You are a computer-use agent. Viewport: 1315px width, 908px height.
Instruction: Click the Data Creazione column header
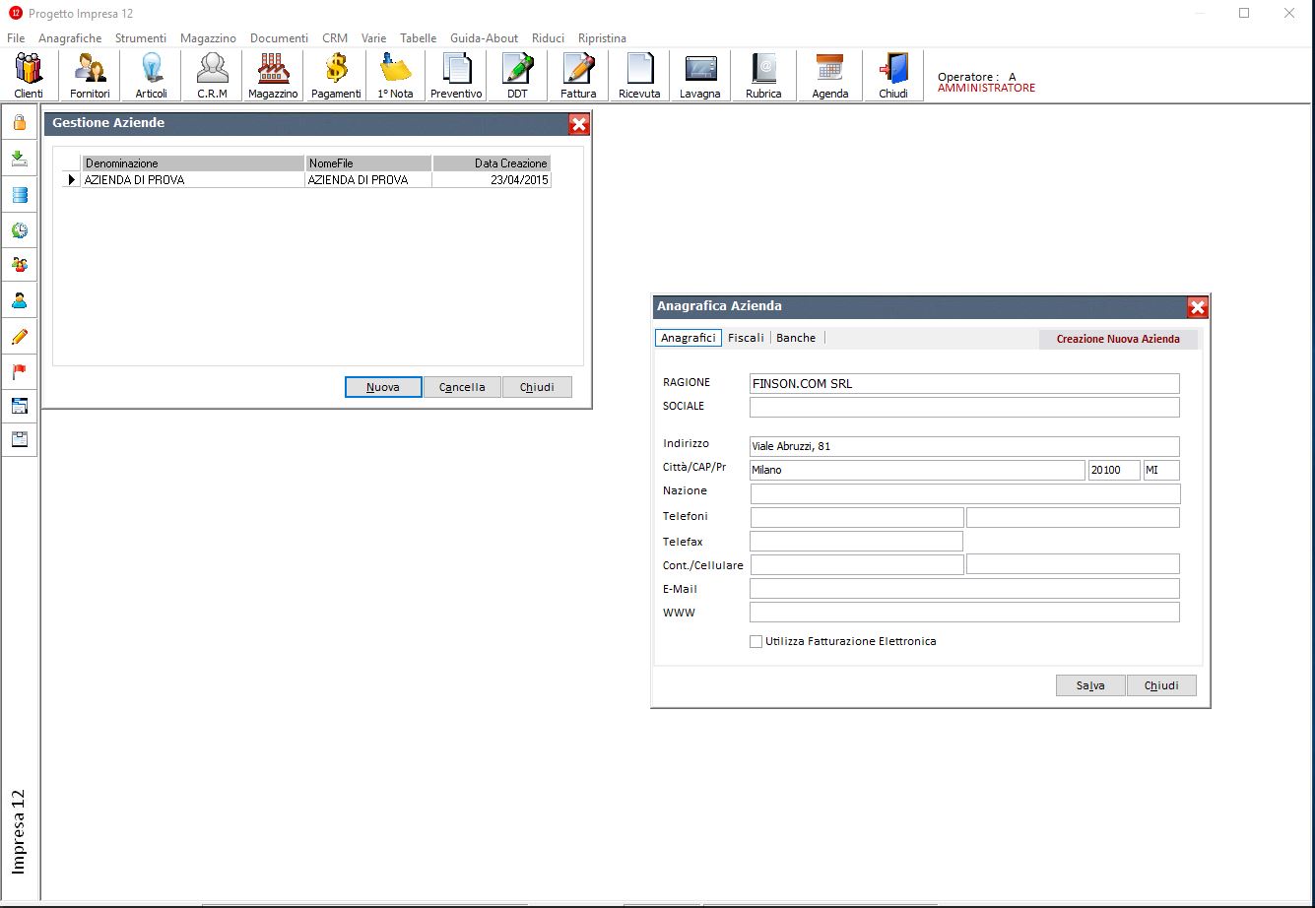pos(492,163)
